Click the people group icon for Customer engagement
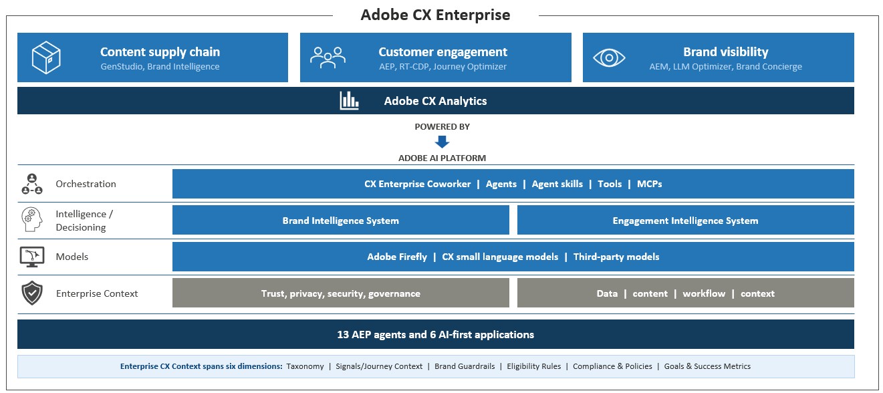 (x=328, y=57)
